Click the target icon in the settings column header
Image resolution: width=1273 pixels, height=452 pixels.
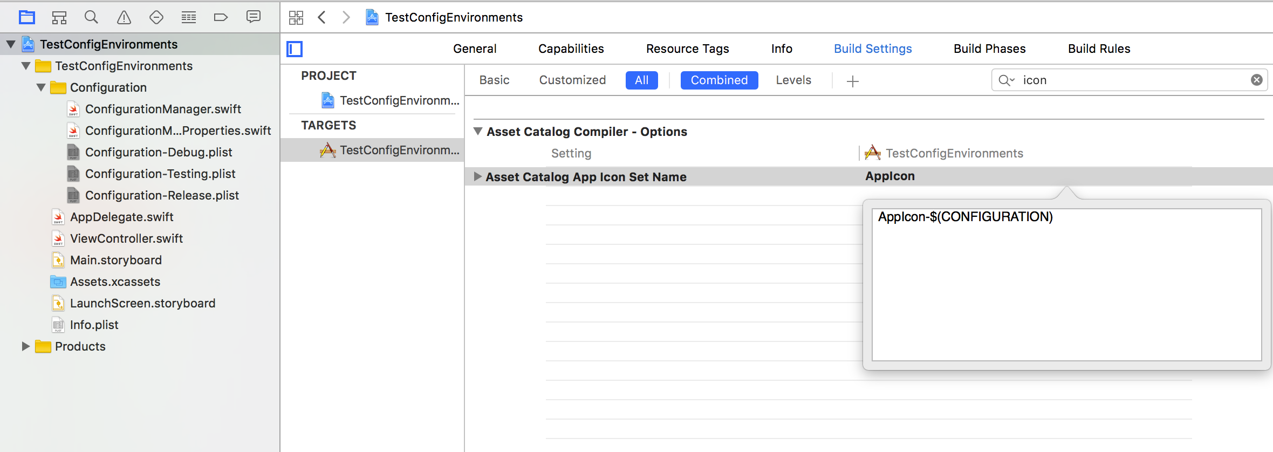(873, 153)
